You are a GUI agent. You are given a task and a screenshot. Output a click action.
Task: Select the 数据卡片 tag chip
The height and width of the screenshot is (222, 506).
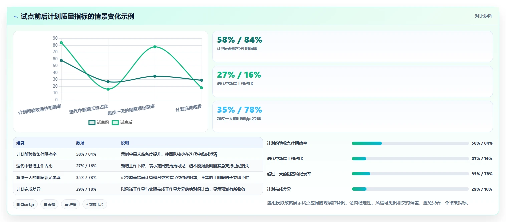pyautogui.click(x=95, y=204)
